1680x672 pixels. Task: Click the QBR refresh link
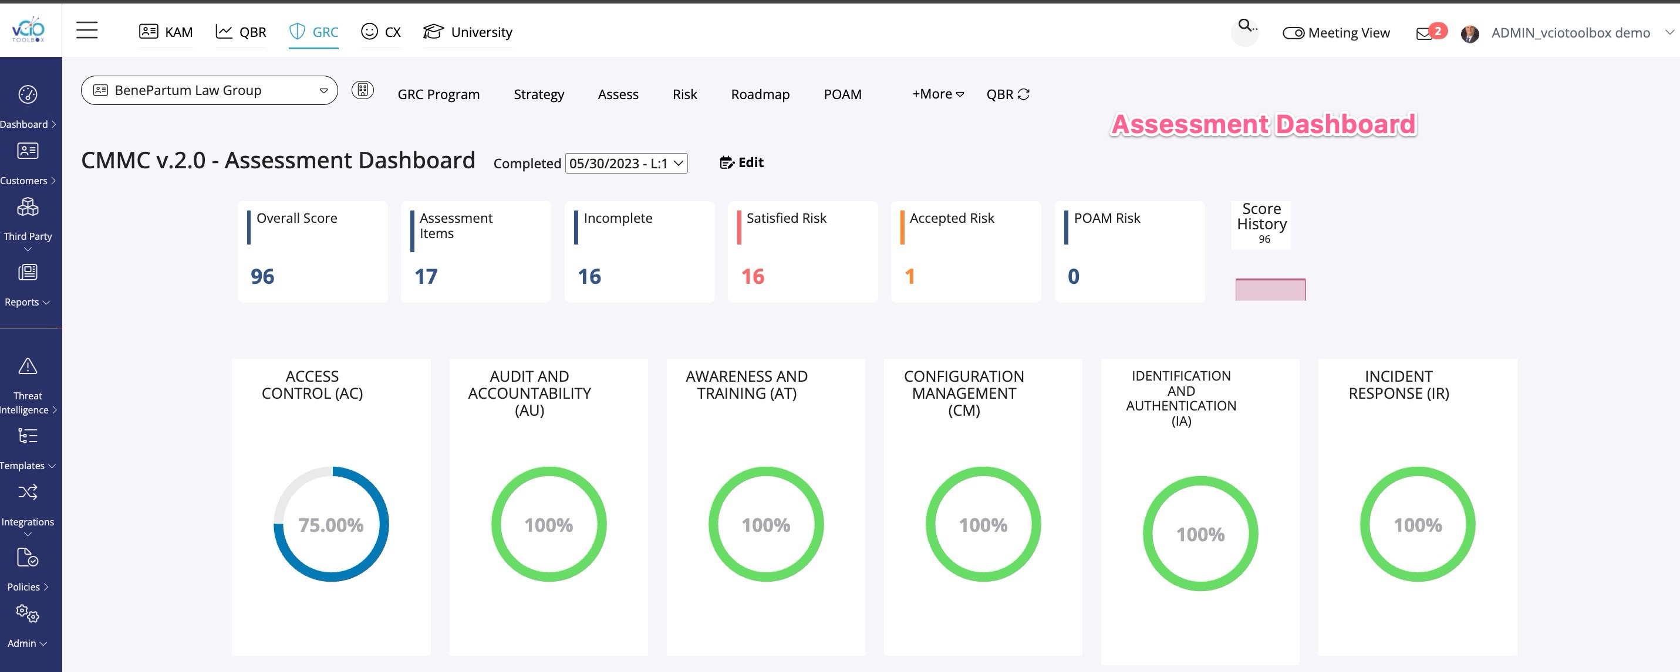1008,94
